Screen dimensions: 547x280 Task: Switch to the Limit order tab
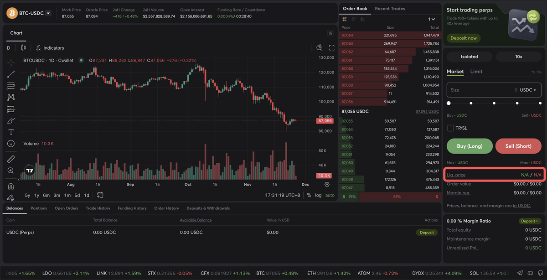click(x=476, y=72)
